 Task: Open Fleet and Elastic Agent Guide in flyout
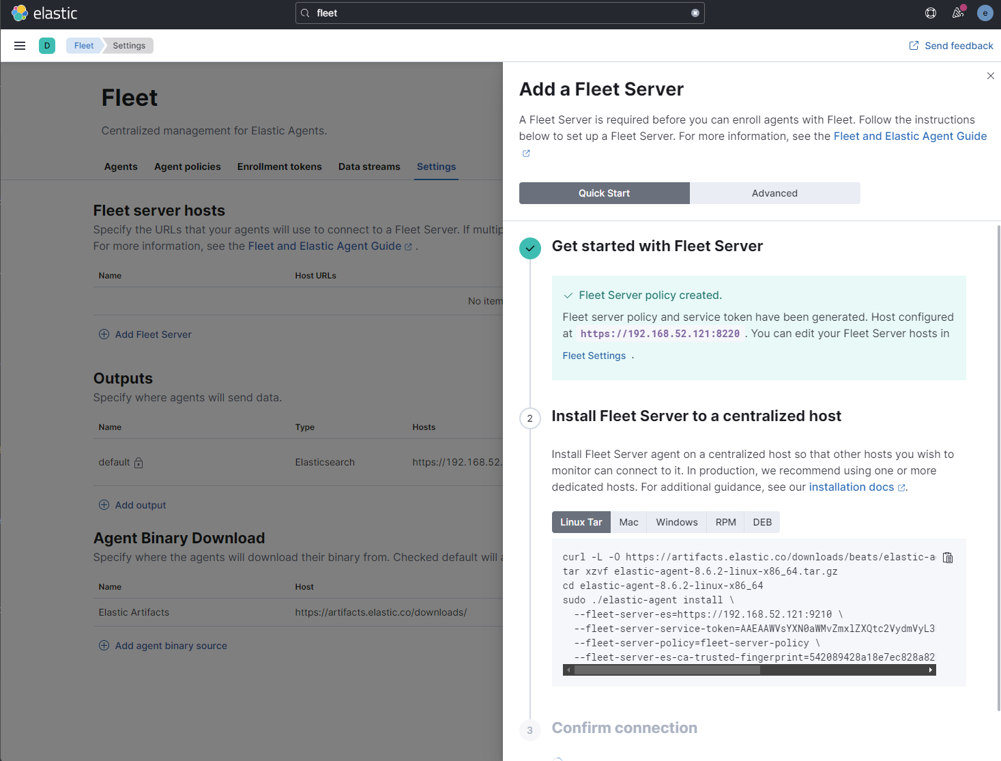pyautogui.click(x=910, y=137)
